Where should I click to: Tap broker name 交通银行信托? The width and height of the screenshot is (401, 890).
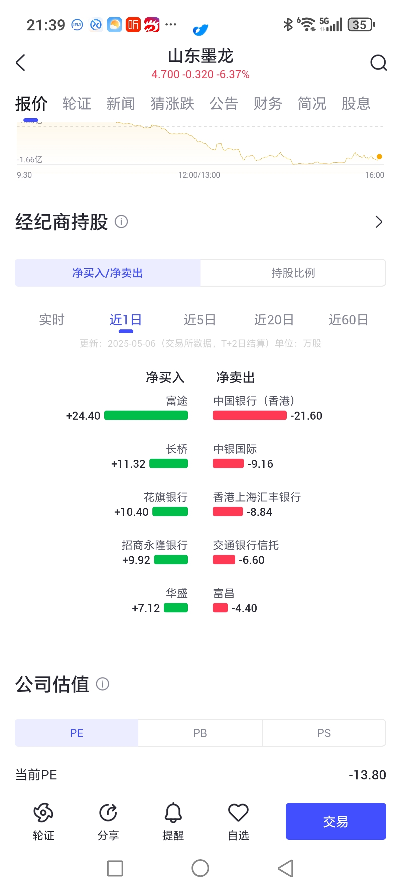click(x=246, y=545)
